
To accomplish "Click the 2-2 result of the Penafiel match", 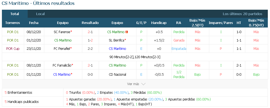I will 90,49.
